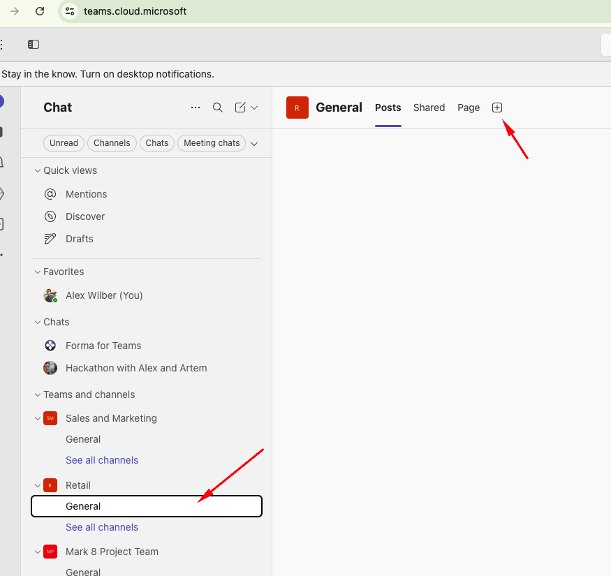Image resolution: width=611 pixels, height=576 pixels.
Task: Open the Hackathon with Alex and Artem chat
Action: 147,368
